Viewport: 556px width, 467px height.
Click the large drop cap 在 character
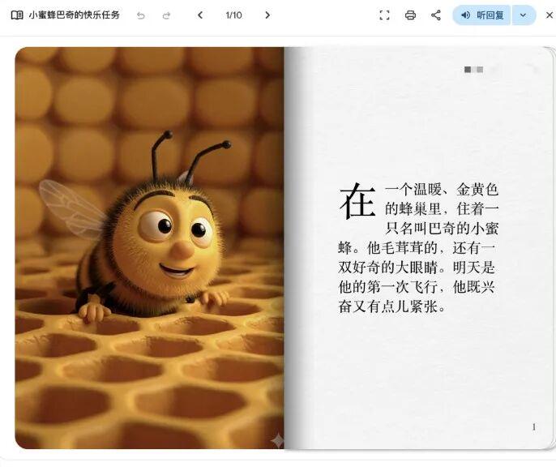pos(357,201)
